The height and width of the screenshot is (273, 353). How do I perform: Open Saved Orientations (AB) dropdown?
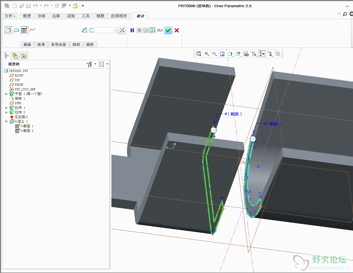238,54
